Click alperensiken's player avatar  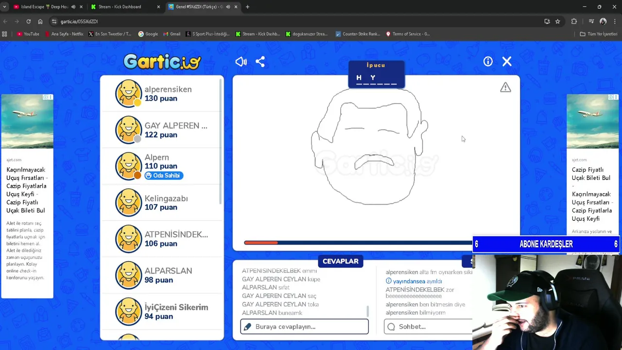point(128,93)
